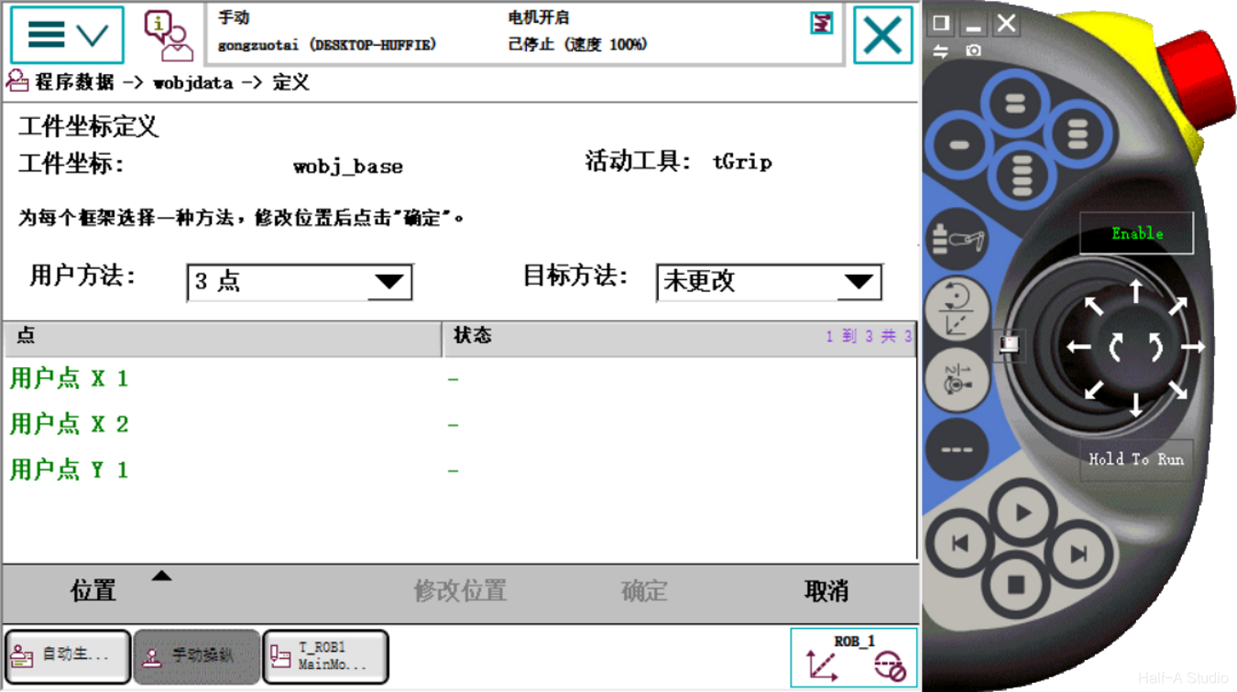1237x692 pixels.
Task: Click the joystick lower-left diagonal arrow
Action: (1093, 390)
